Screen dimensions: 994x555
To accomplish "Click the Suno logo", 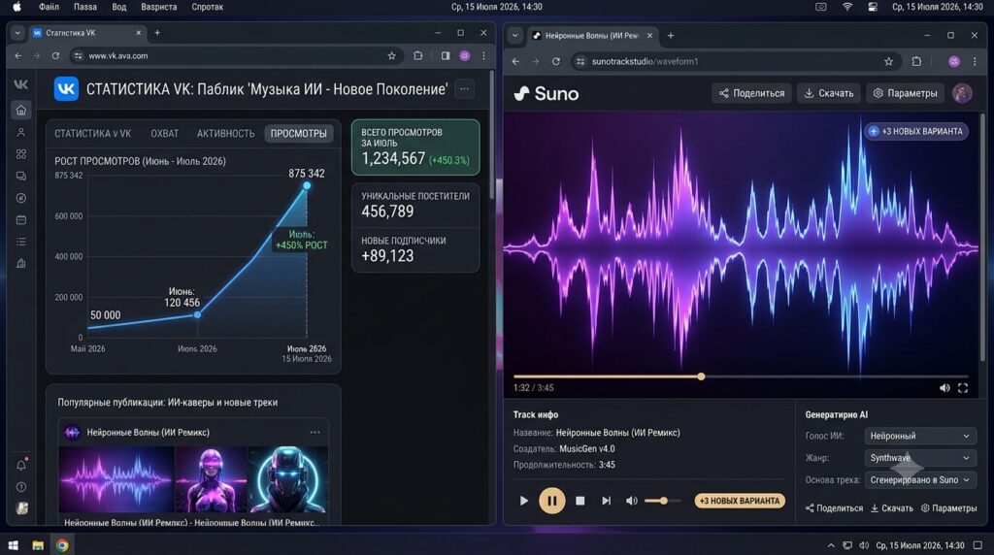I will (547, 94).
